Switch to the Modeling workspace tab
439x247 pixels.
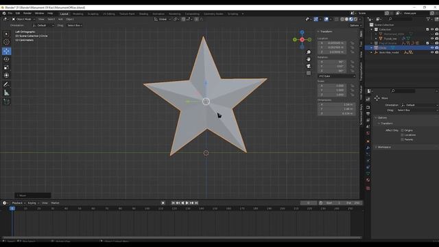(78, 14)
